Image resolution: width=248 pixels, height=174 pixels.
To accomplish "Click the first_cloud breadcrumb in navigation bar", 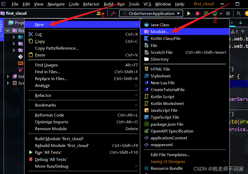I will [x=14, y=13].
